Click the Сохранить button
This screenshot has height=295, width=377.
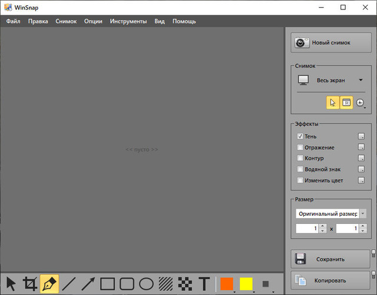(330, 259)
